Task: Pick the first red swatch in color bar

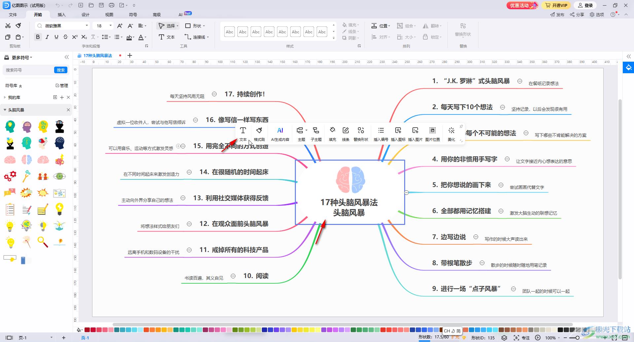Action: point(87,329)
